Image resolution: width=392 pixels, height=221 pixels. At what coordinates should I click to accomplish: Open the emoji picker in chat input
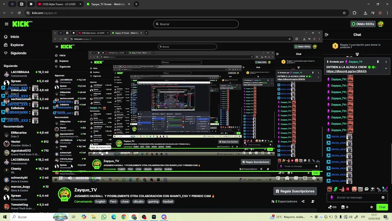pyautogui.click(x=383, y=197)
